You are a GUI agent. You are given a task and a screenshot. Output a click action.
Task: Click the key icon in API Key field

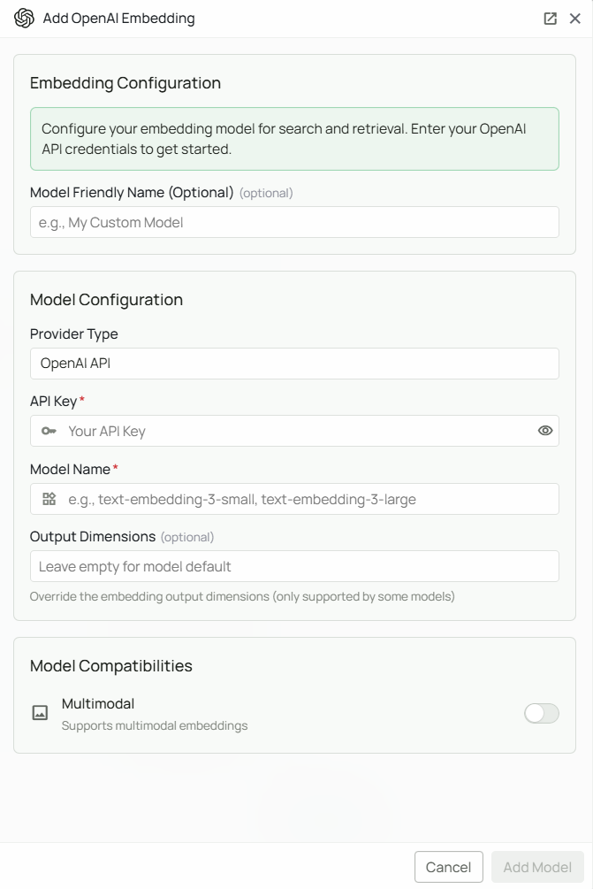[49, 431]
